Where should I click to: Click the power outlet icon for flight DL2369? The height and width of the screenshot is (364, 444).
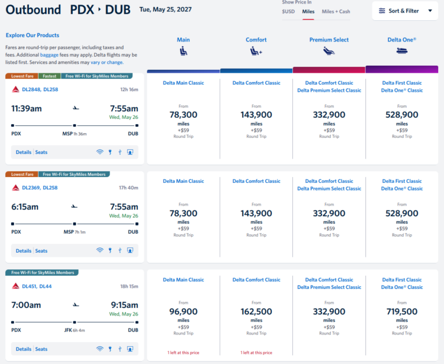[110, 250]
